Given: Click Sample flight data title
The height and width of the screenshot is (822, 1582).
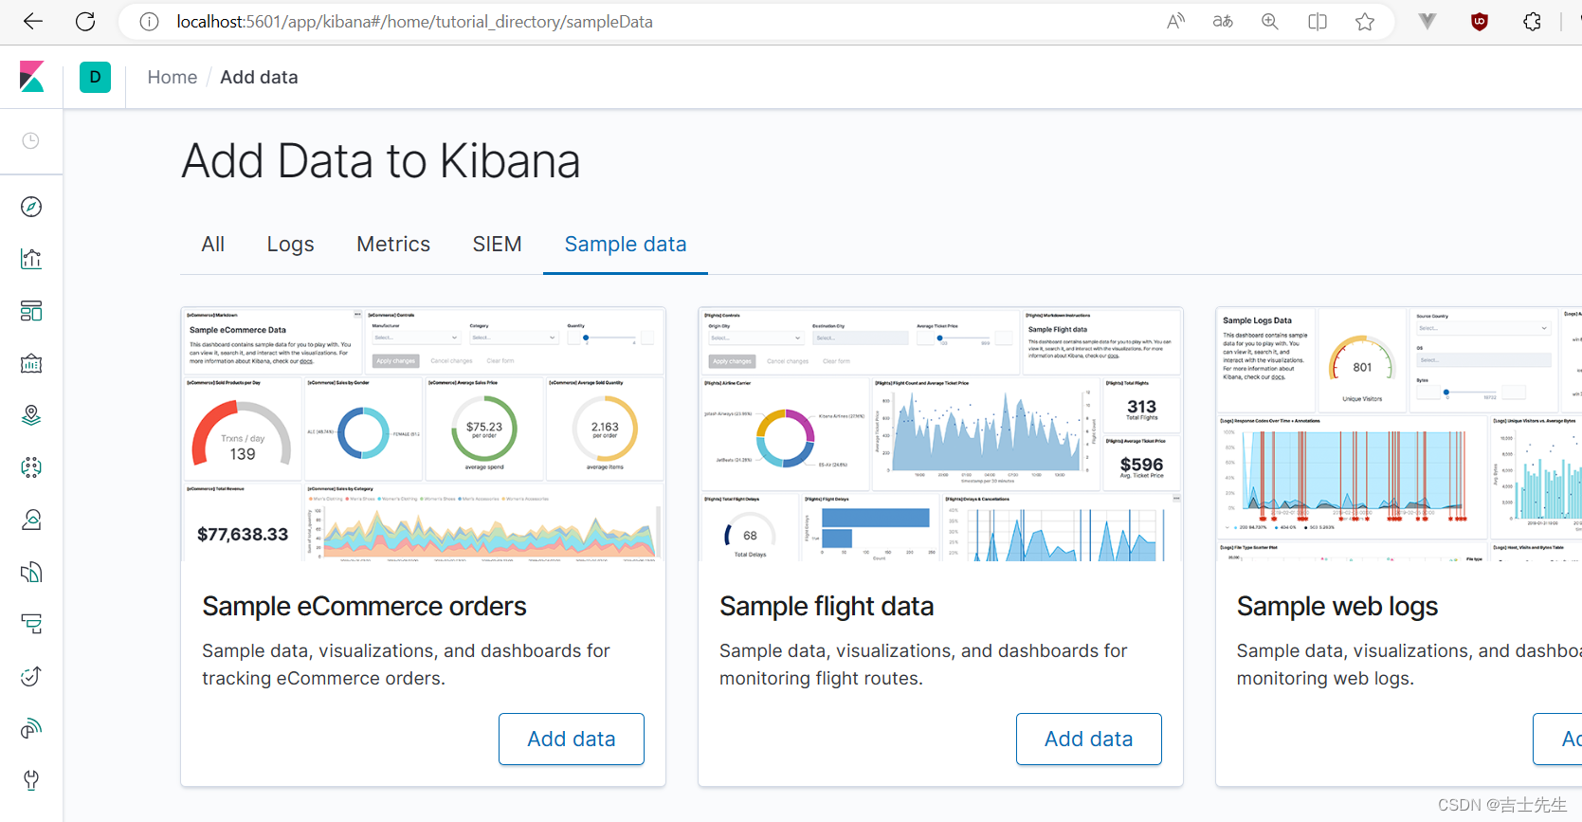Looking at the screenshot, I should click(827, 607).
